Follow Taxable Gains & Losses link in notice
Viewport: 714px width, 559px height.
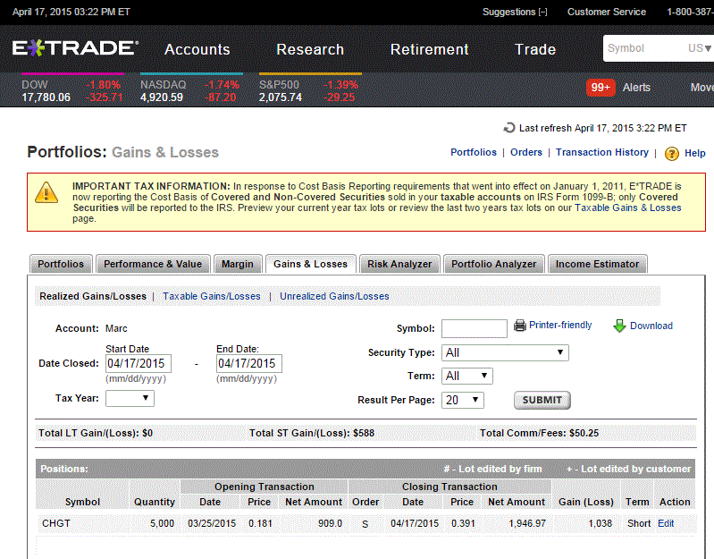point(628,208)
